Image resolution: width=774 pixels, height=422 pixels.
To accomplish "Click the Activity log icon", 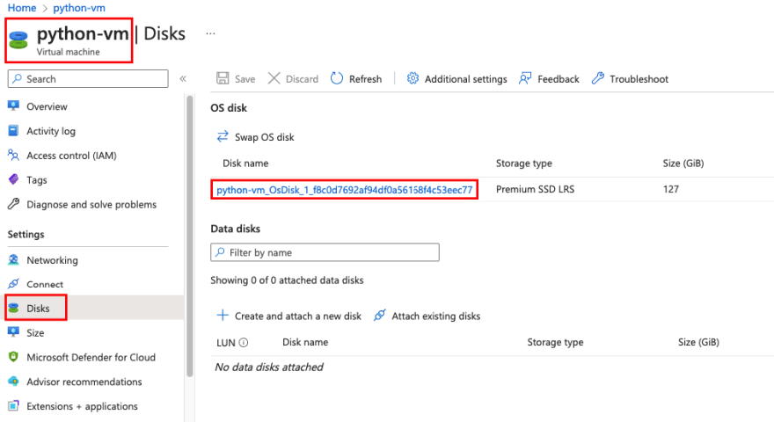I will click(14, 130).
